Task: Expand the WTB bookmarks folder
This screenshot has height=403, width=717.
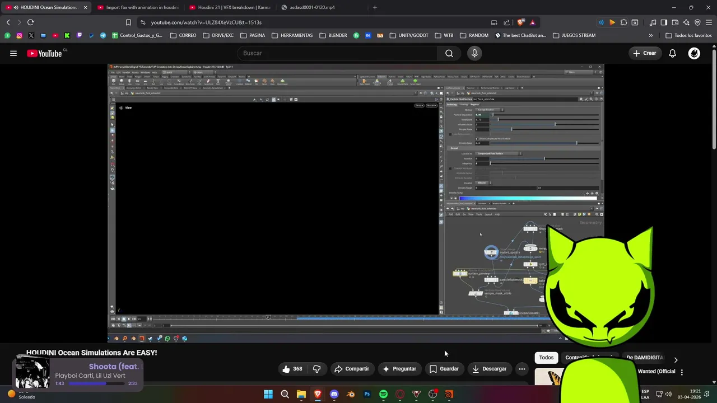Action: point(444,35)
